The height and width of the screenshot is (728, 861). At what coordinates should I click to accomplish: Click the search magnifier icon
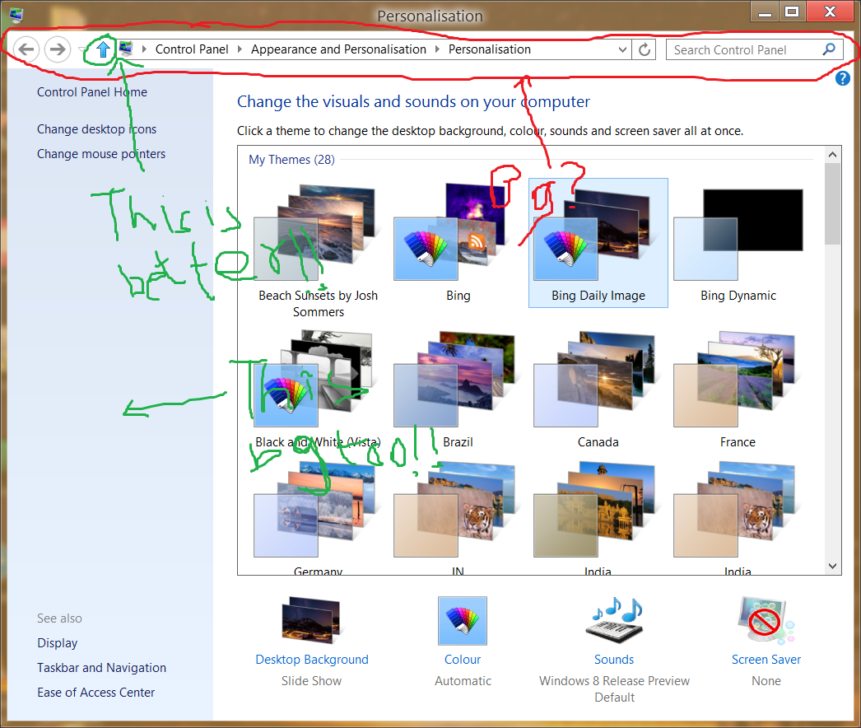pyautogui.click(x=829, y=49)
